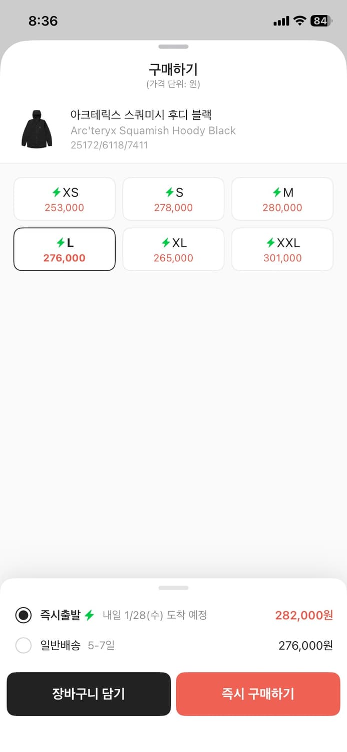Tap the Wi-Fi status icon

click(x=300, y=21)
